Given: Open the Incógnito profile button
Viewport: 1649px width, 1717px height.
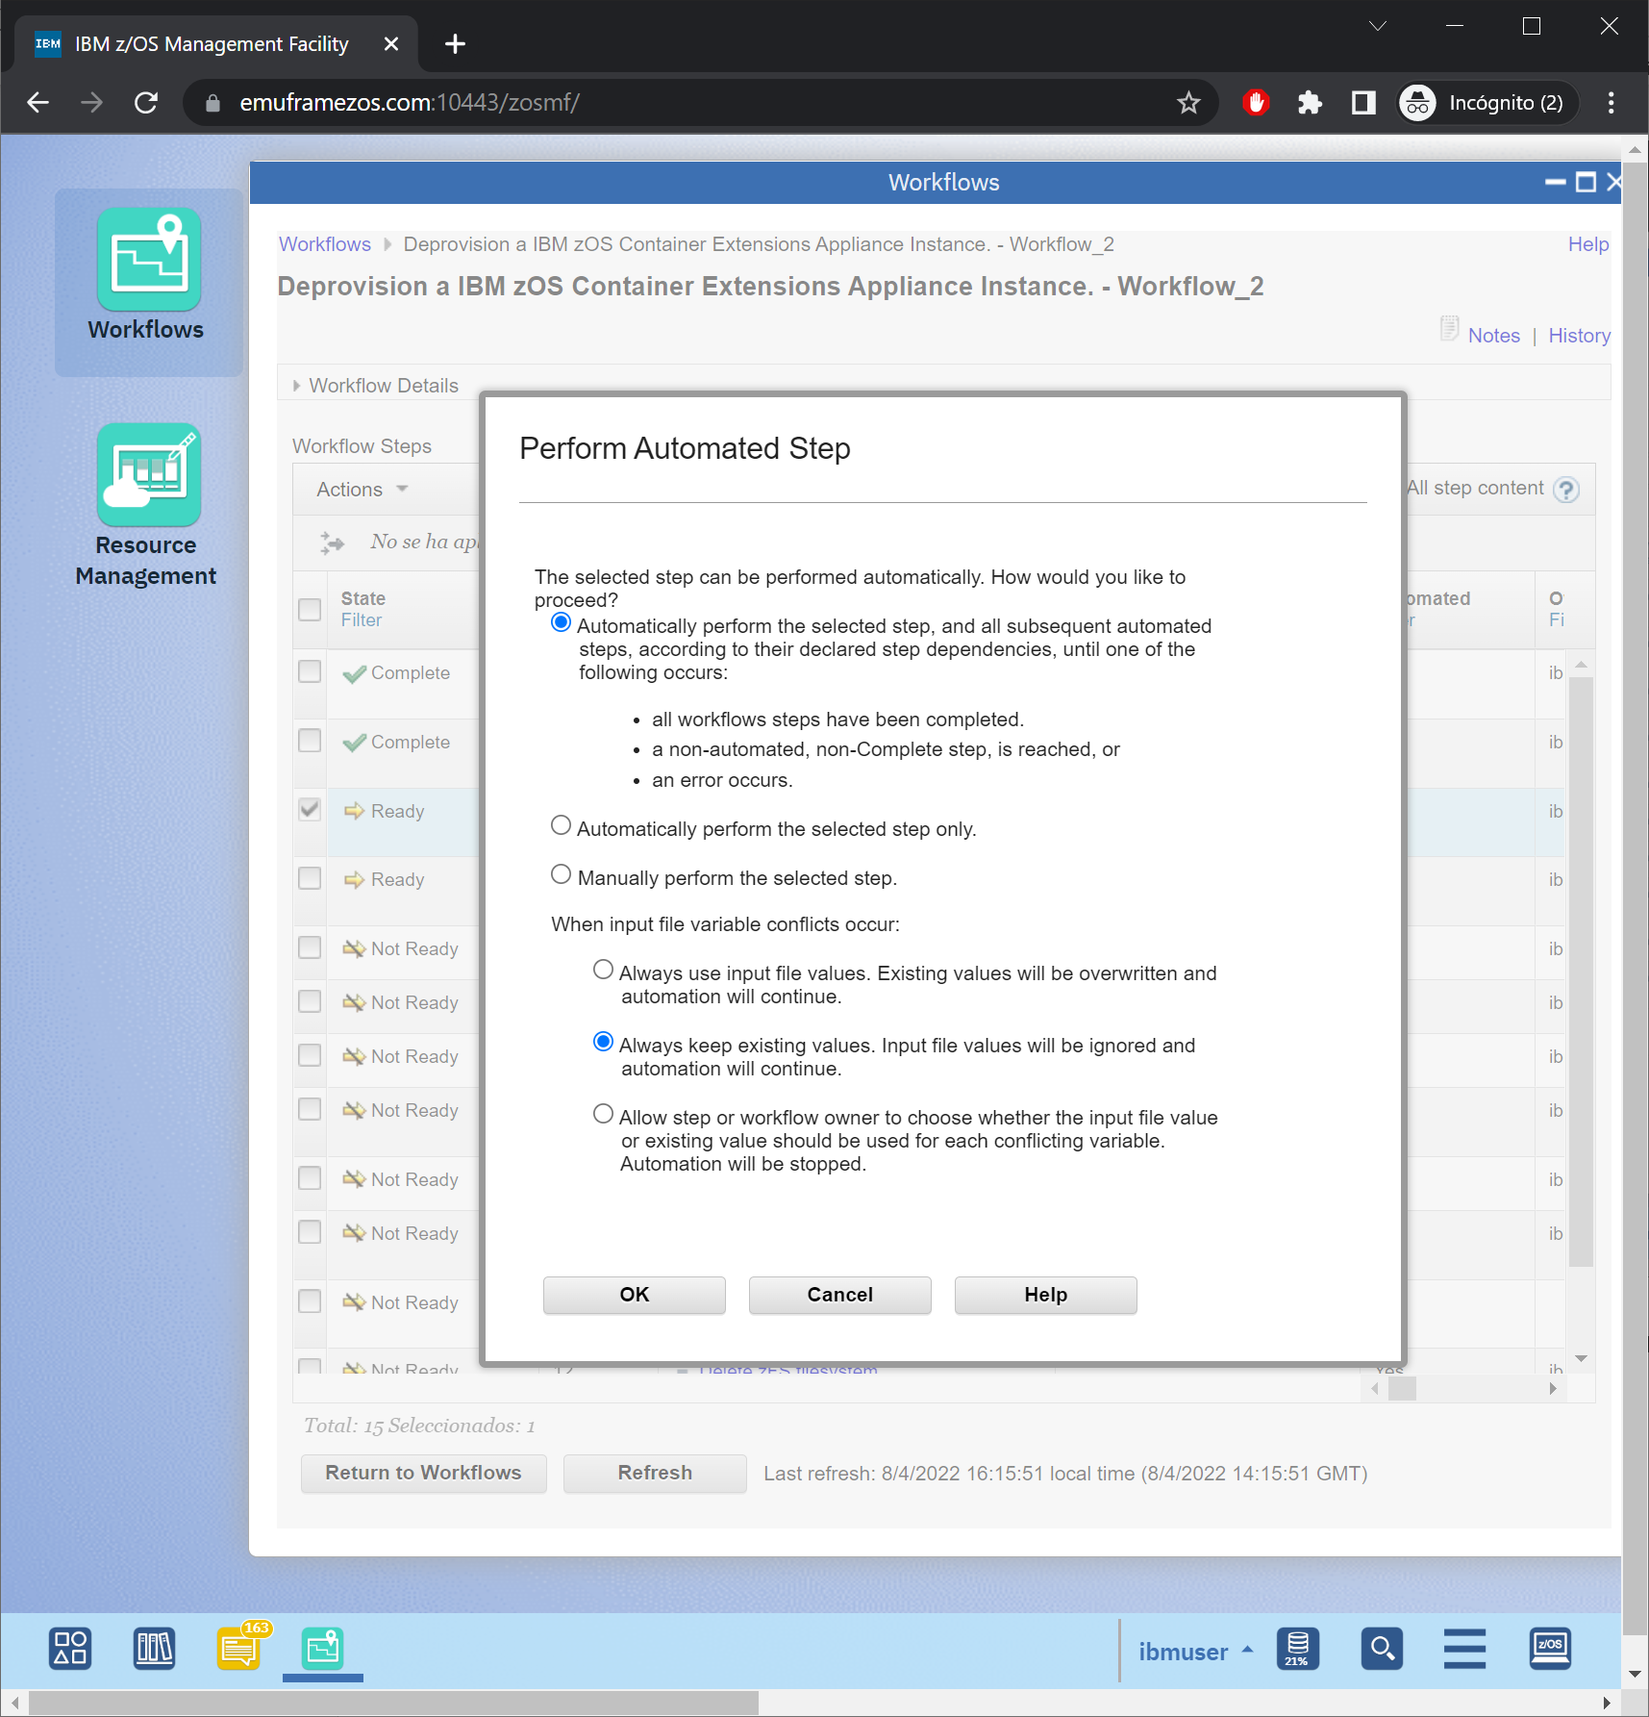Looking at the screenshot, I should 1487,103.
